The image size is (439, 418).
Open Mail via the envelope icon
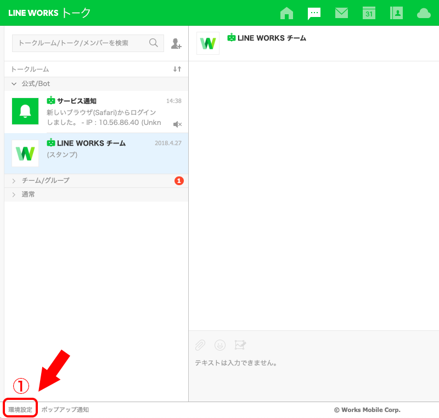click(341, 13)
